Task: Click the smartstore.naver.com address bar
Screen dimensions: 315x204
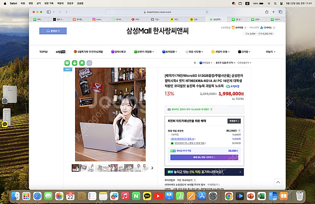Action: pyautogui.click(x=157, y=12)
